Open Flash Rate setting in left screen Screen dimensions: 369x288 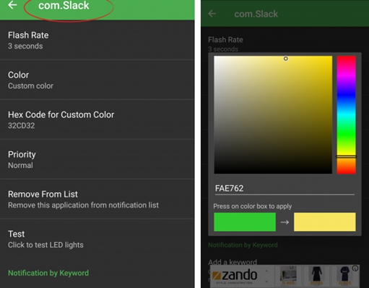coord(97,40)
